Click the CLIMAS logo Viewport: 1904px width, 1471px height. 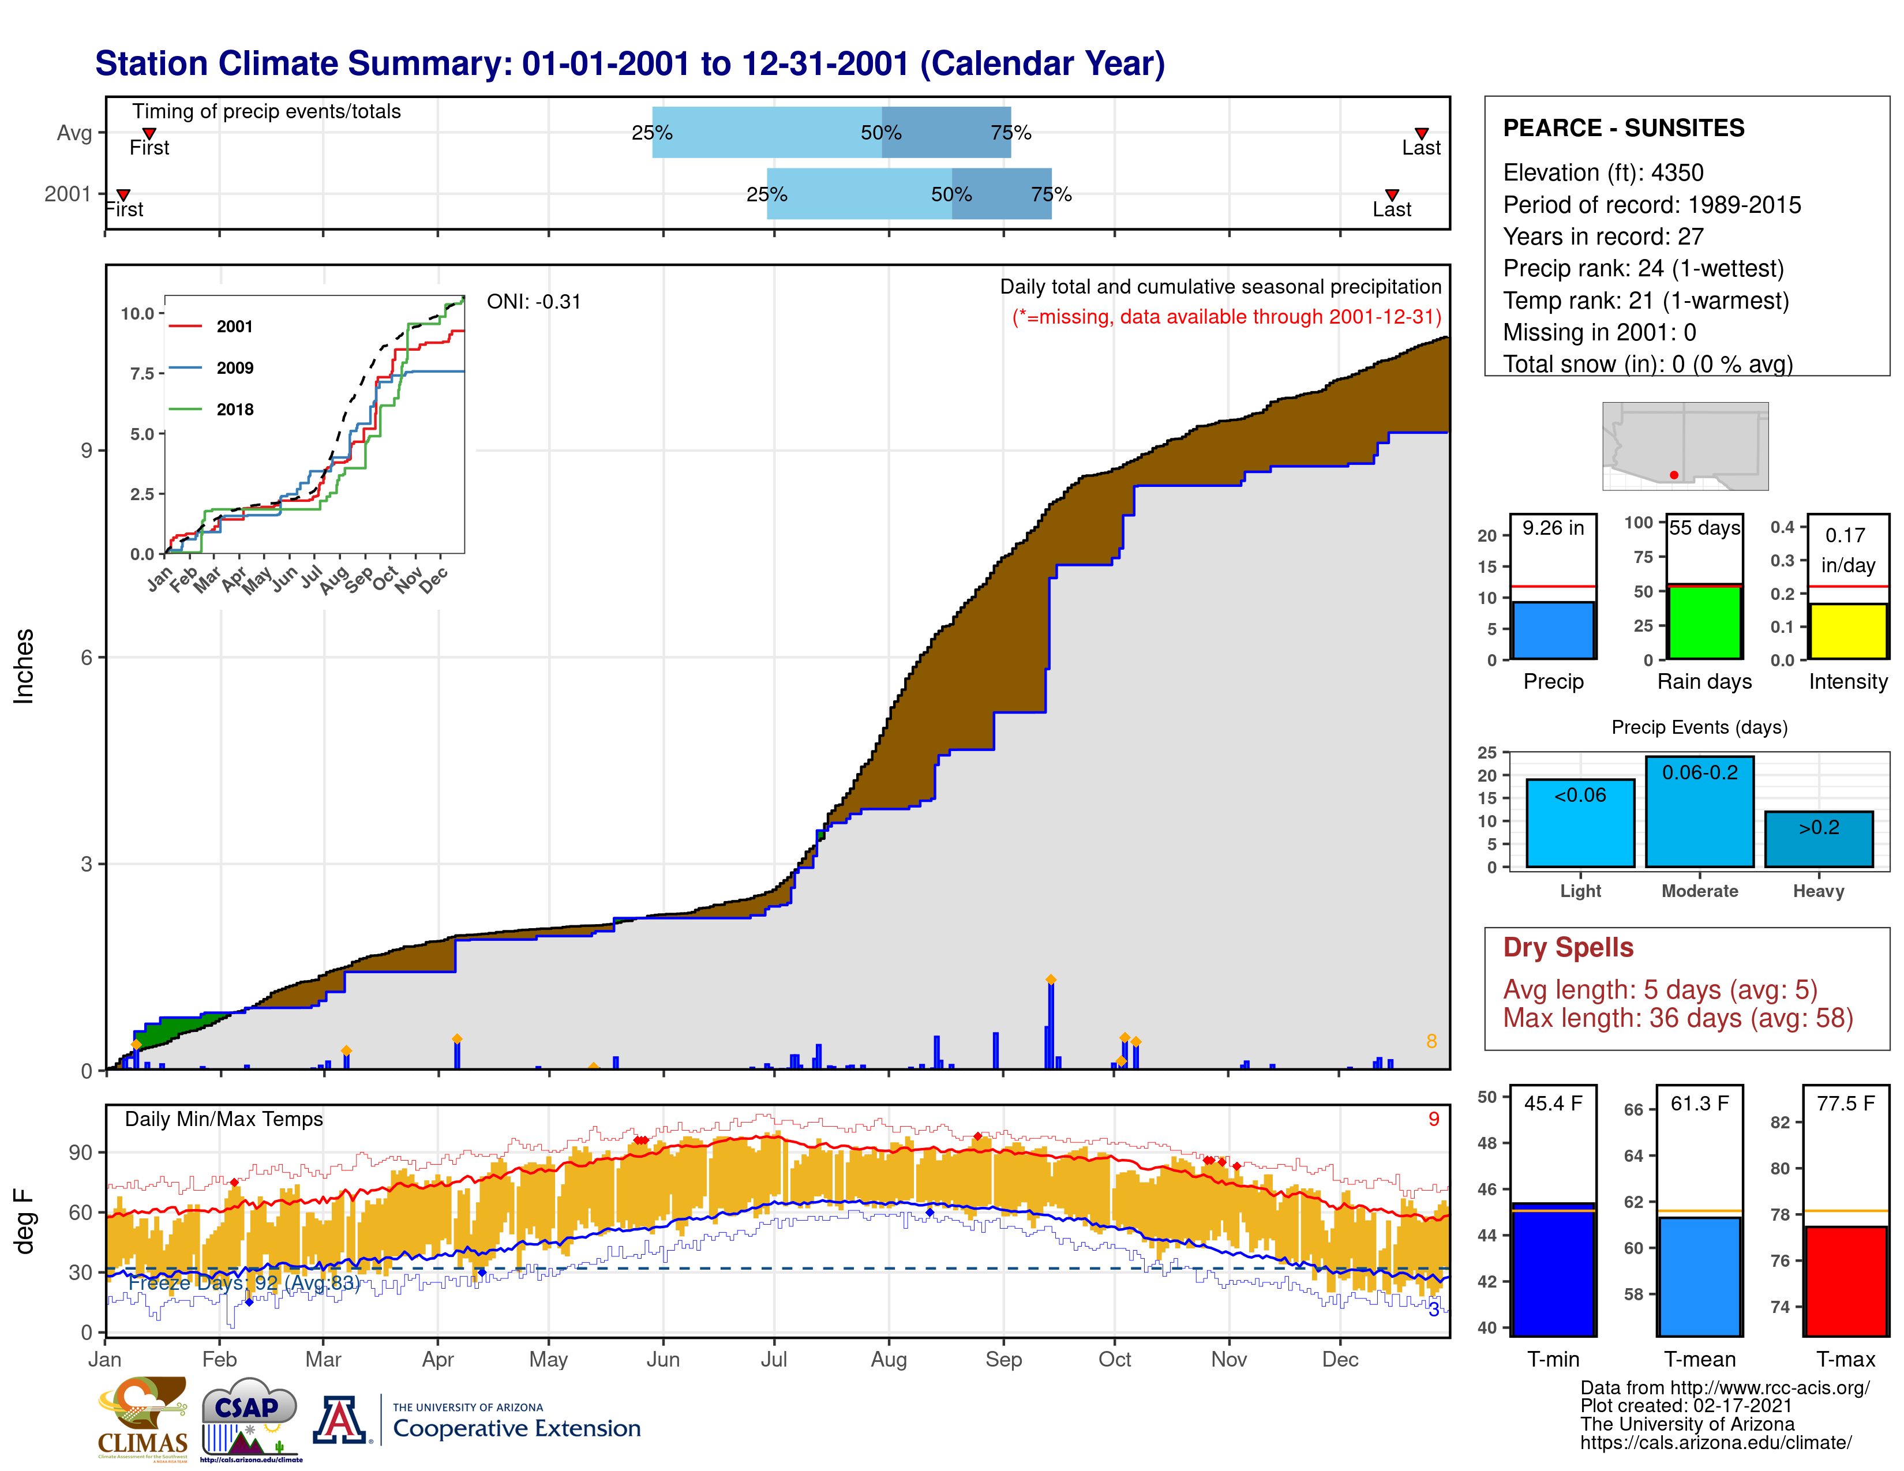(x=143, y=1419)
